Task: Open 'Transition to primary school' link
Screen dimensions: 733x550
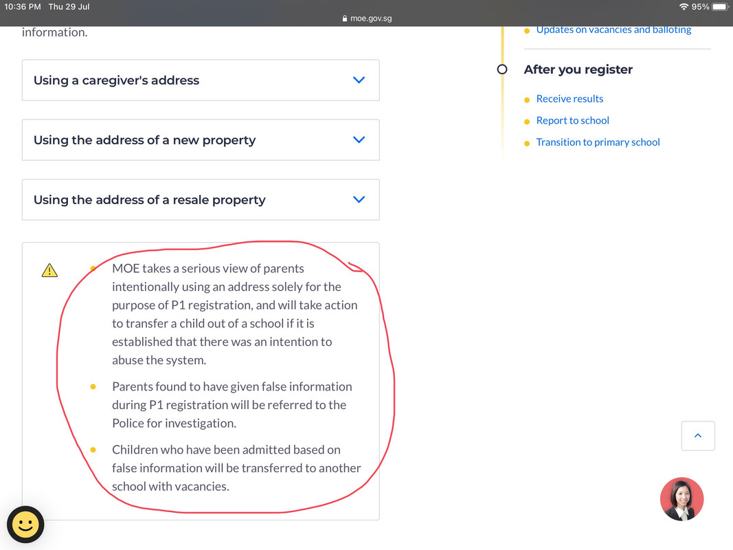Action: tap(598, 142)
